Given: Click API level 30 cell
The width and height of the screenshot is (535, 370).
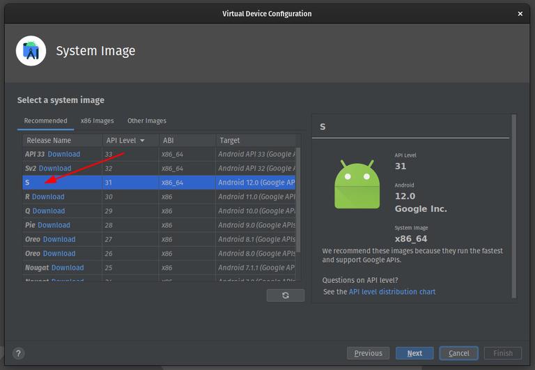Looking at the screenshot, I should point(131,196).
